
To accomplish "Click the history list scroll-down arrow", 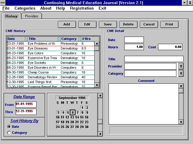I will [x=97, y=85].
